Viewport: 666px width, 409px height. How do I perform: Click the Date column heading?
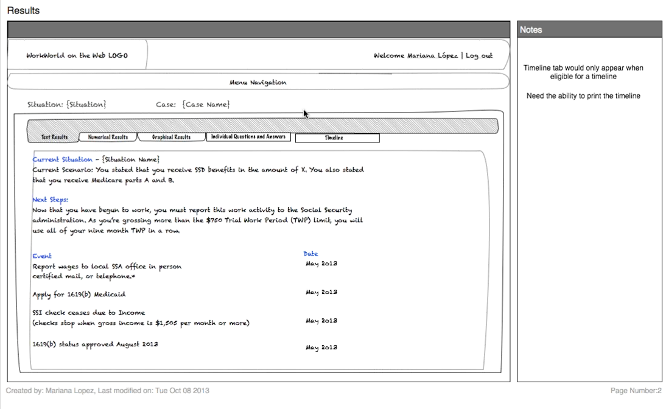[310, 254]
